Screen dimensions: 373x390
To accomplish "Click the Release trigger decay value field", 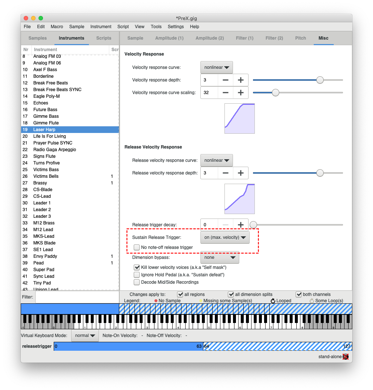I will pyautogui.click(x=209, y=224).
